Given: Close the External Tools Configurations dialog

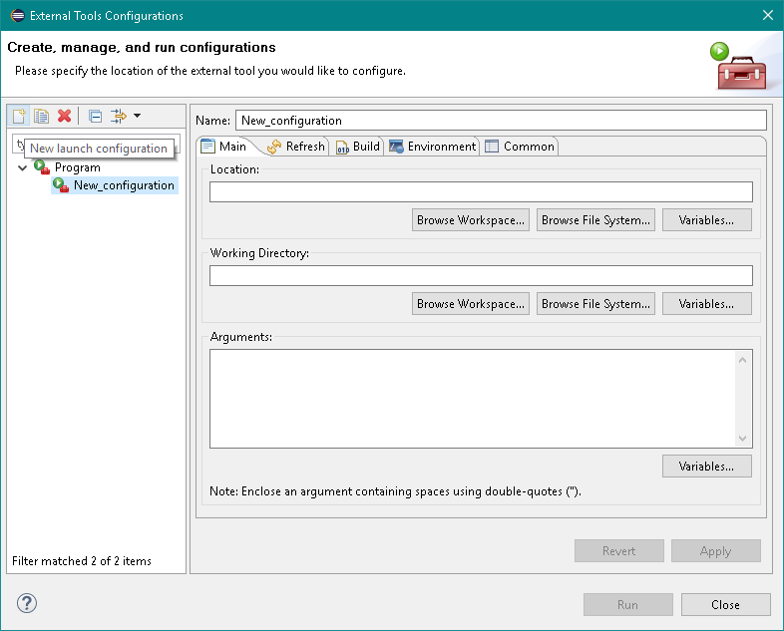Looking at the screenshot, I should tap(725, 604).
